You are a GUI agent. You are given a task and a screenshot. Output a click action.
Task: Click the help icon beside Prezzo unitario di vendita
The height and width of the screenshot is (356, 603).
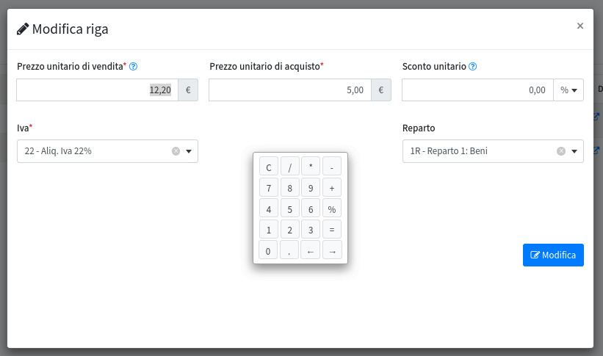click(x=134, y=67)
